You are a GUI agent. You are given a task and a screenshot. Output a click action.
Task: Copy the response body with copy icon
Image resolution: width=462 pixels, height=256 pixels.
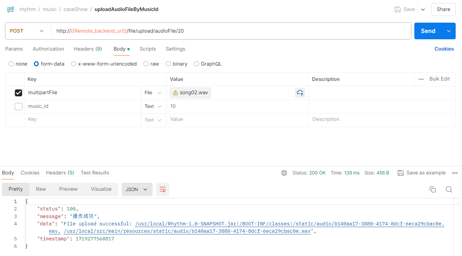tap(433, 189)
